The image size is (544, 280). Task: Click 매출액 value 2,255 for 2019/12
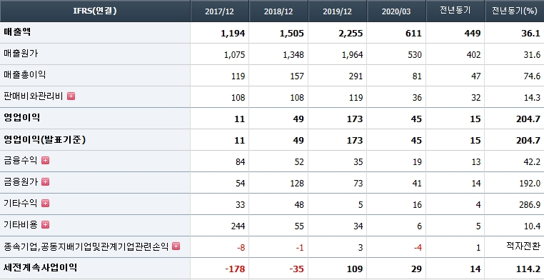coord(351,34)
